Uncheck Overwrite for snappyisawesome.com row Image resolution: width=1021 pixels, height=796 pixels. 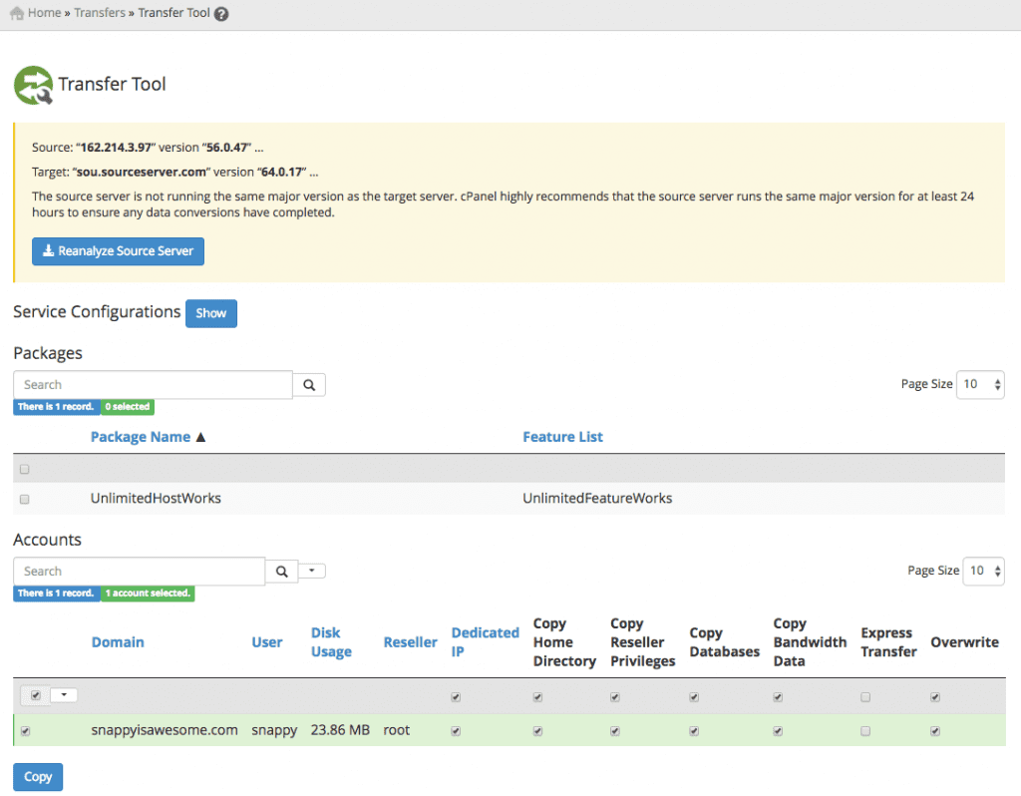coord(935,731)
